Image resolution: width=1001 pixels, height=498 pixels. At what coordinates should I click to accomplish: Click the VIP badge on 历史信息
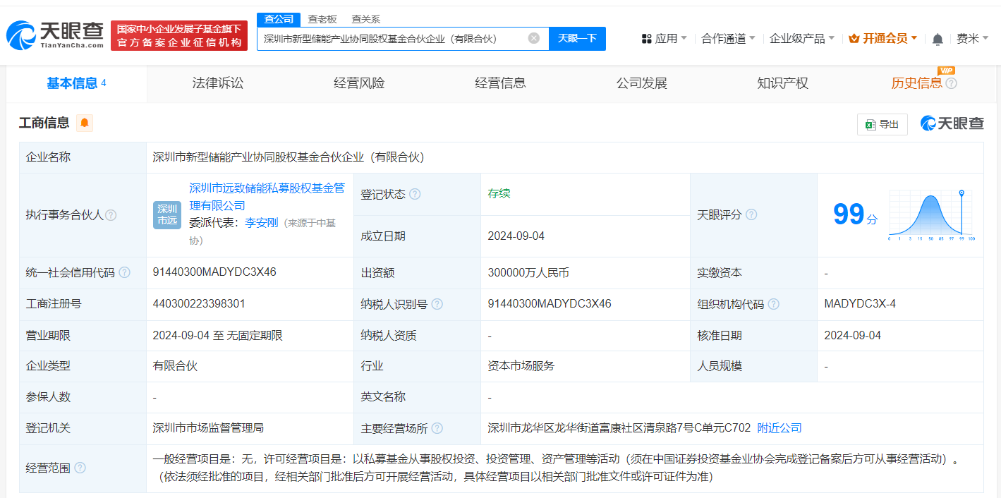click(946, 71)
